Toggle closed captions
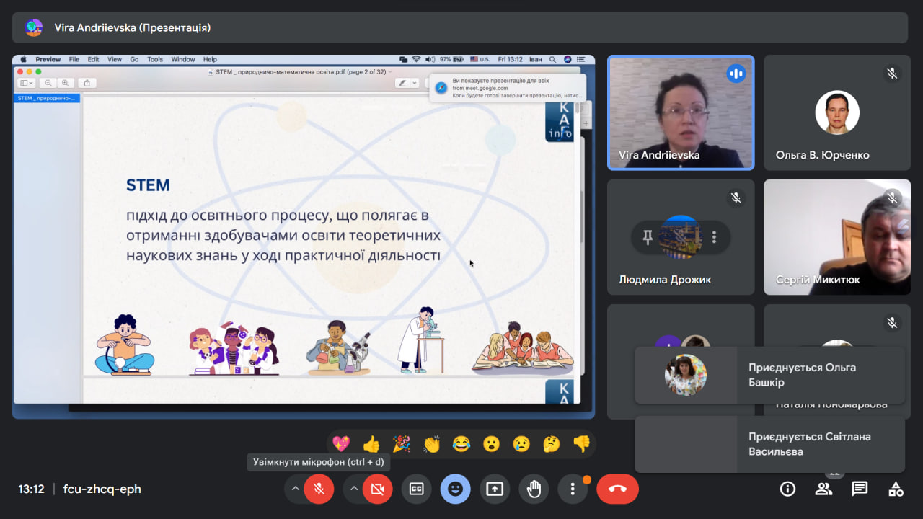Image resolution: width=923 pixels, height=519 pixels. pos(416,489)
